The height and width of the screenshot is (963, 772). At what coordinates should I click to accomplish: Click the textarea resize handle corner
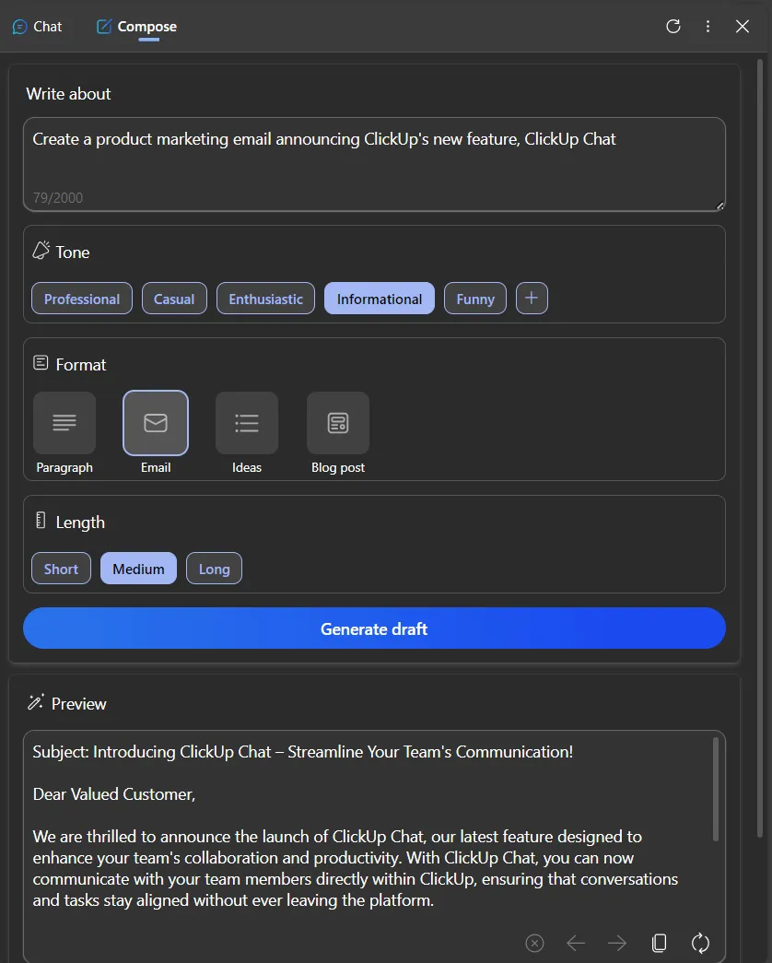pos(719,206)
